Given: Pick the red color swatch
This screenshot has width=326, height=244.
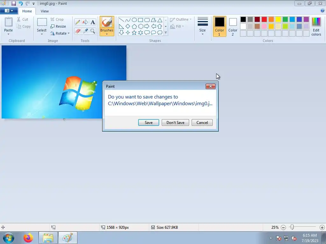Looking at the screenshot, I should click(264, 19).
